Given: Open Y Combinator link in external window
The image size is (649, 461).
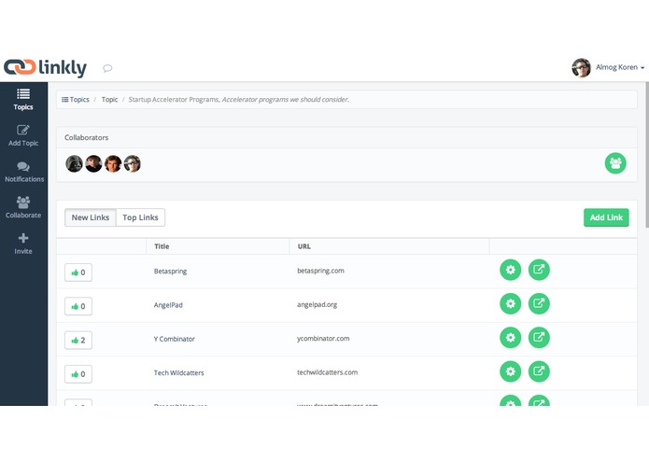Looking at the screenshot, I should tap(539, 338).
